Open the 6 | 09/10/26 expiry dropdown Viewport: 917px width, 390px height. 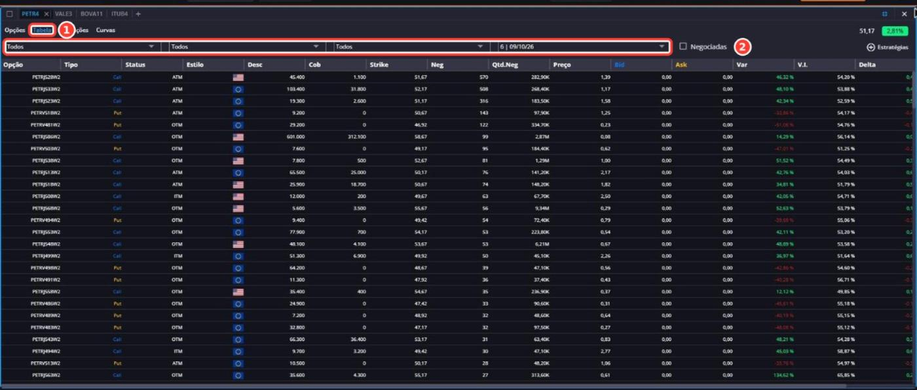click(x=582, y=46)
